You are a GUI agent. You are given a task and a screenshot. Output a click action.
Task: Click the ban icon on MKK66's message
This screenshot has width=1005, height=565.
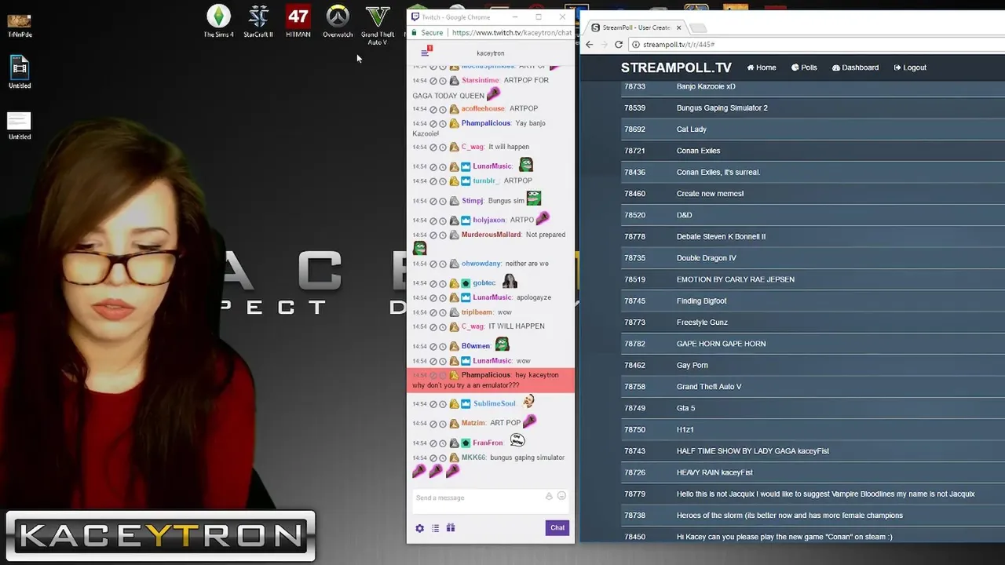pos(433,457)
